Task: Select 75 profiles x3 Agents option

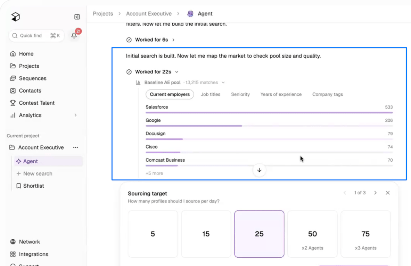Action: click(365, 234)
